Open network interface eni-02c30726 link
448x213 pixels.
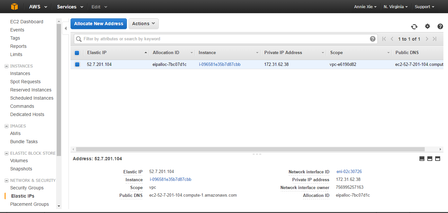point(349,171)
